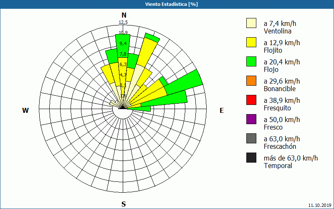This screenshot has width=334, height=209.
Task: Click the Temporal black legend swatch
Action: pyautogui.click(x=251, y=158)
